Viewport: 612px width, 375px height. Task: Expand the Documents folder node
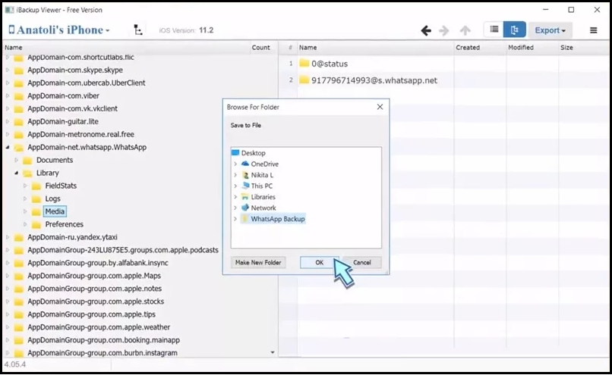[17, 160]
